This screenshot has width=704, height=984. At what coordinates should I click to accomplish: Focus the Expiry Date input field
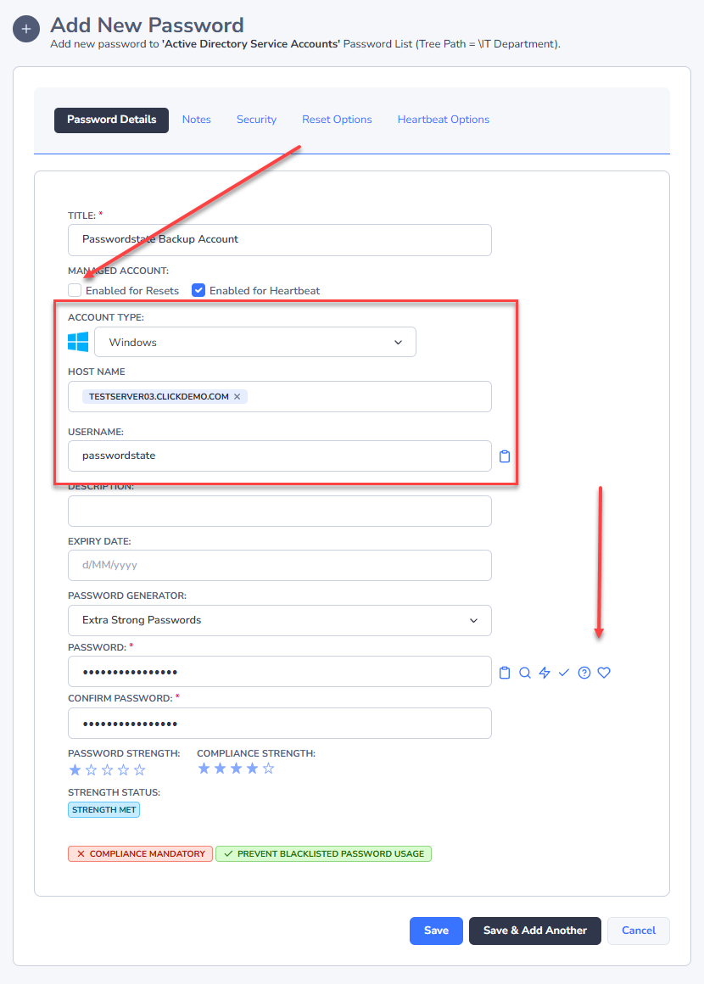[x=280, y=566]
